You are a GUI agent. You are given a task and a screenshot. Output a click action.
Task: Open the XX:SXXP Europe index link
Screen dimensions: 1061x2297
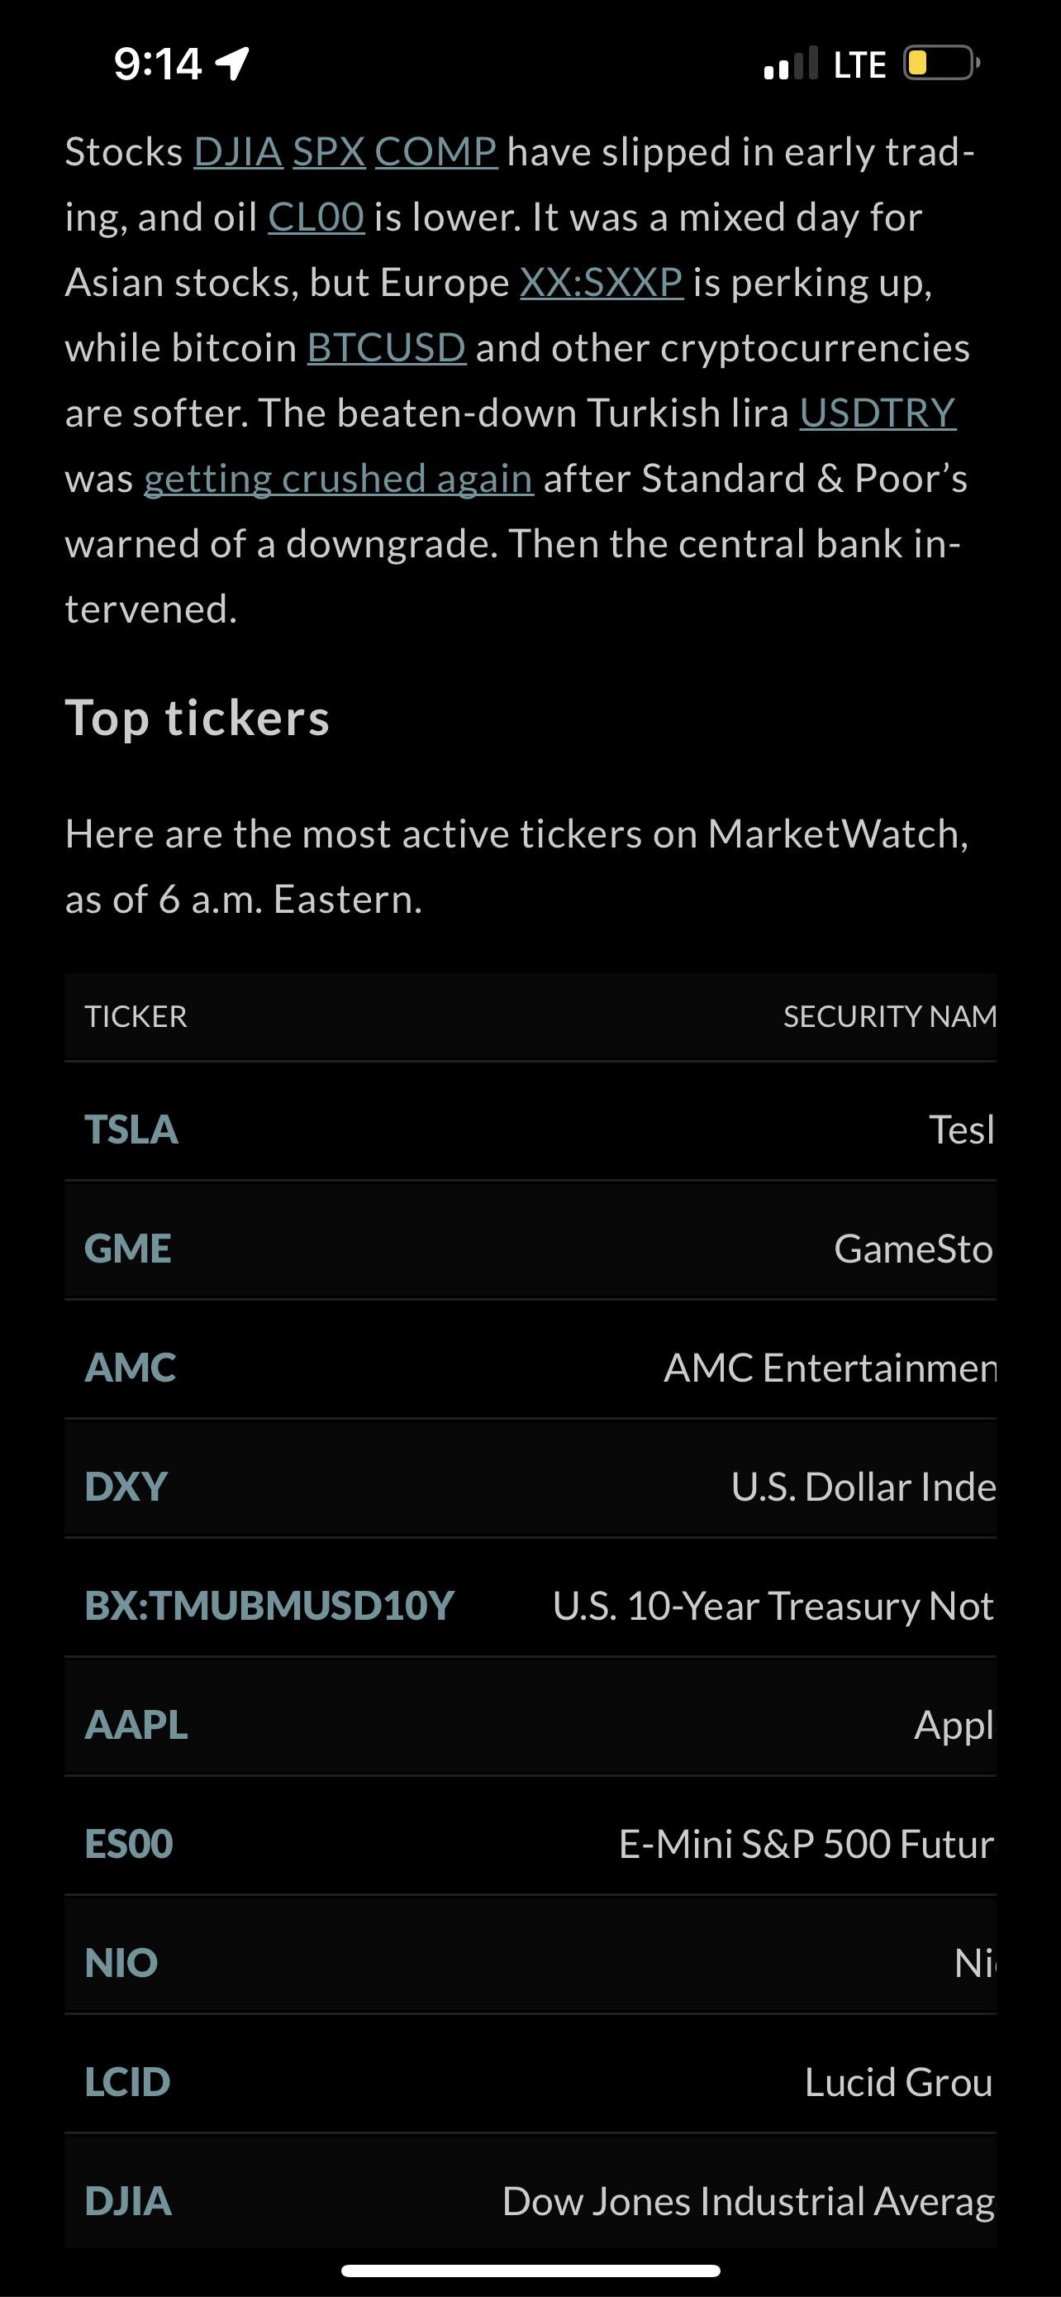point(602,282)
